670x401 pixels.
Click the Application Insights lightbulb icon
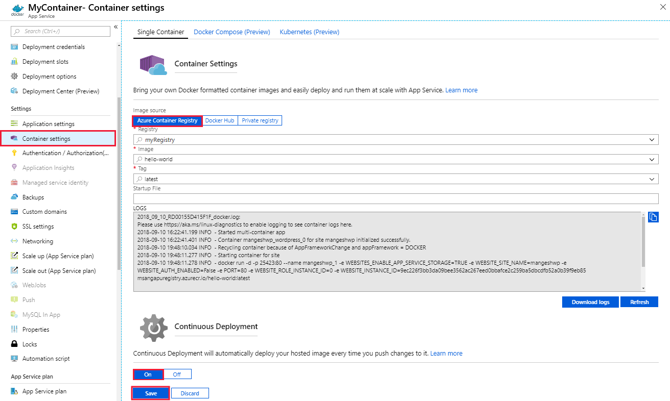[x=14, y=168]
